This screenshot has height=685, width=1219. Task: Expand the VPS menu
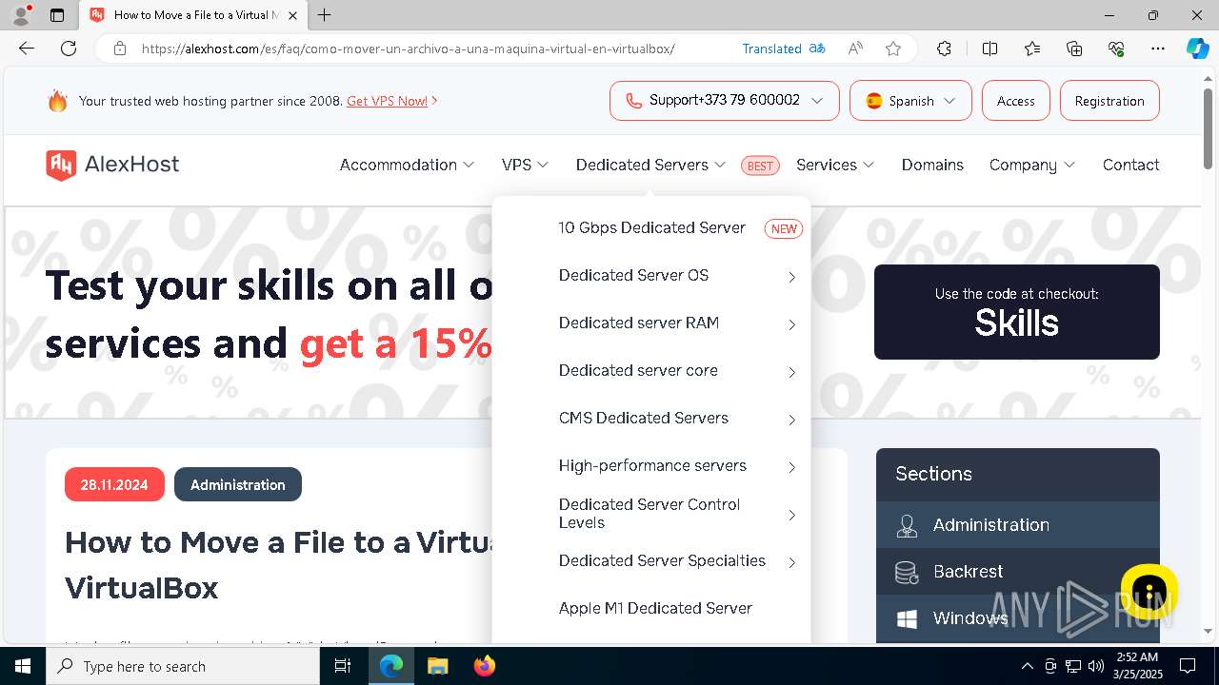pos(525,165)
